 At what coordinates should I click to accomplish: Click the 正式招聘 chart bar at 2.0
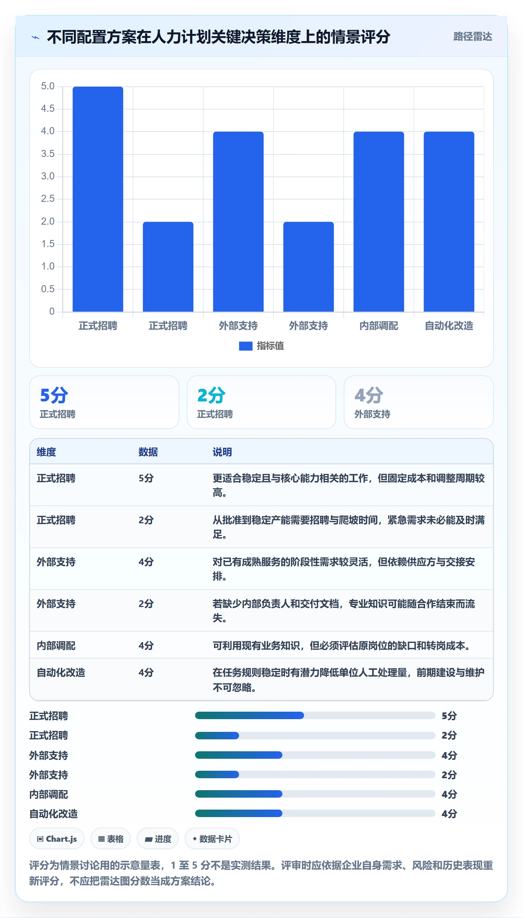[168, 267]
